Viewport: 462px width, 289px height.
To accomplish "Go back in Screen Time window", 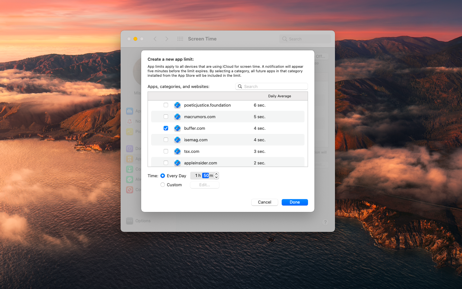I will pos(155,39).
